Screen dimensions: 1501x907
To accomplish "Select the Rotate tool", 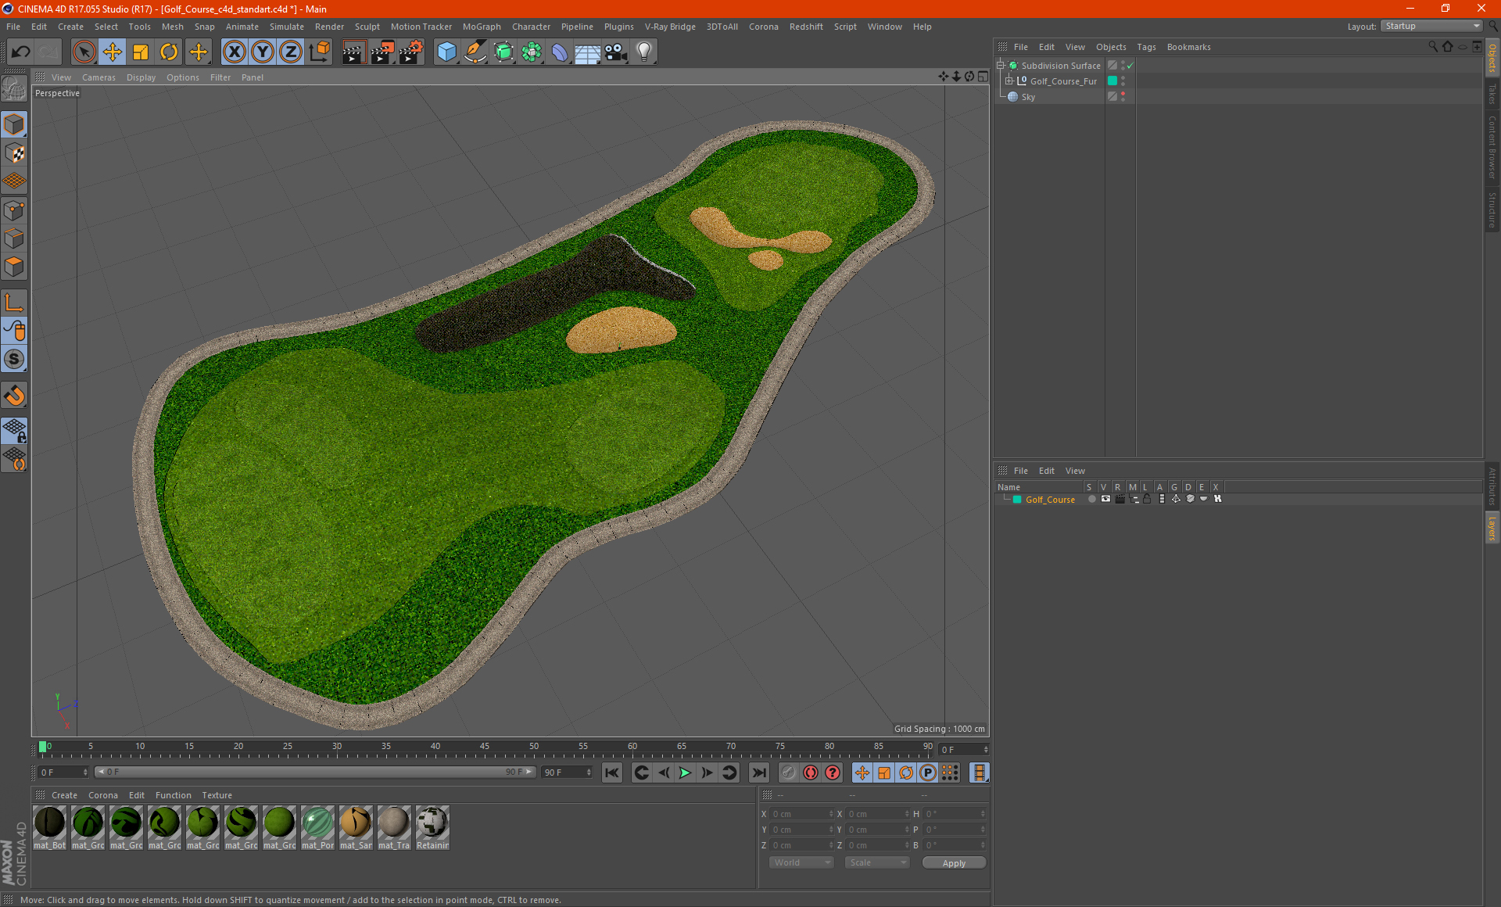I will click(169, 52).
